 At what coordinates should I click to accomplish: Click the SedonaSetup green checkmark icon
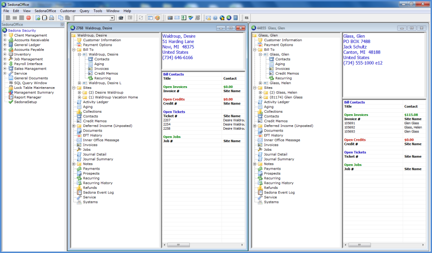click(11, 102)
